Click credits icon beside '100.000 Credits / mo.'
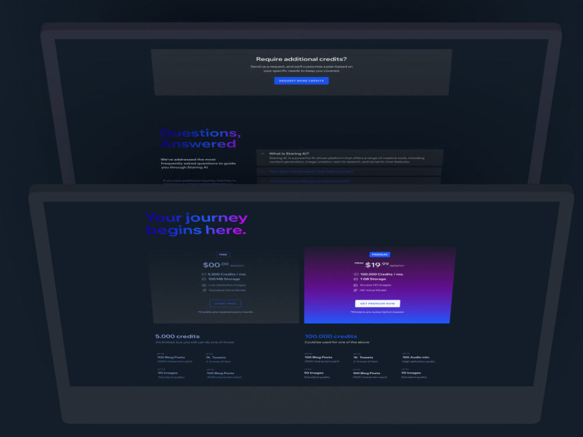 [x=356, y=274]
